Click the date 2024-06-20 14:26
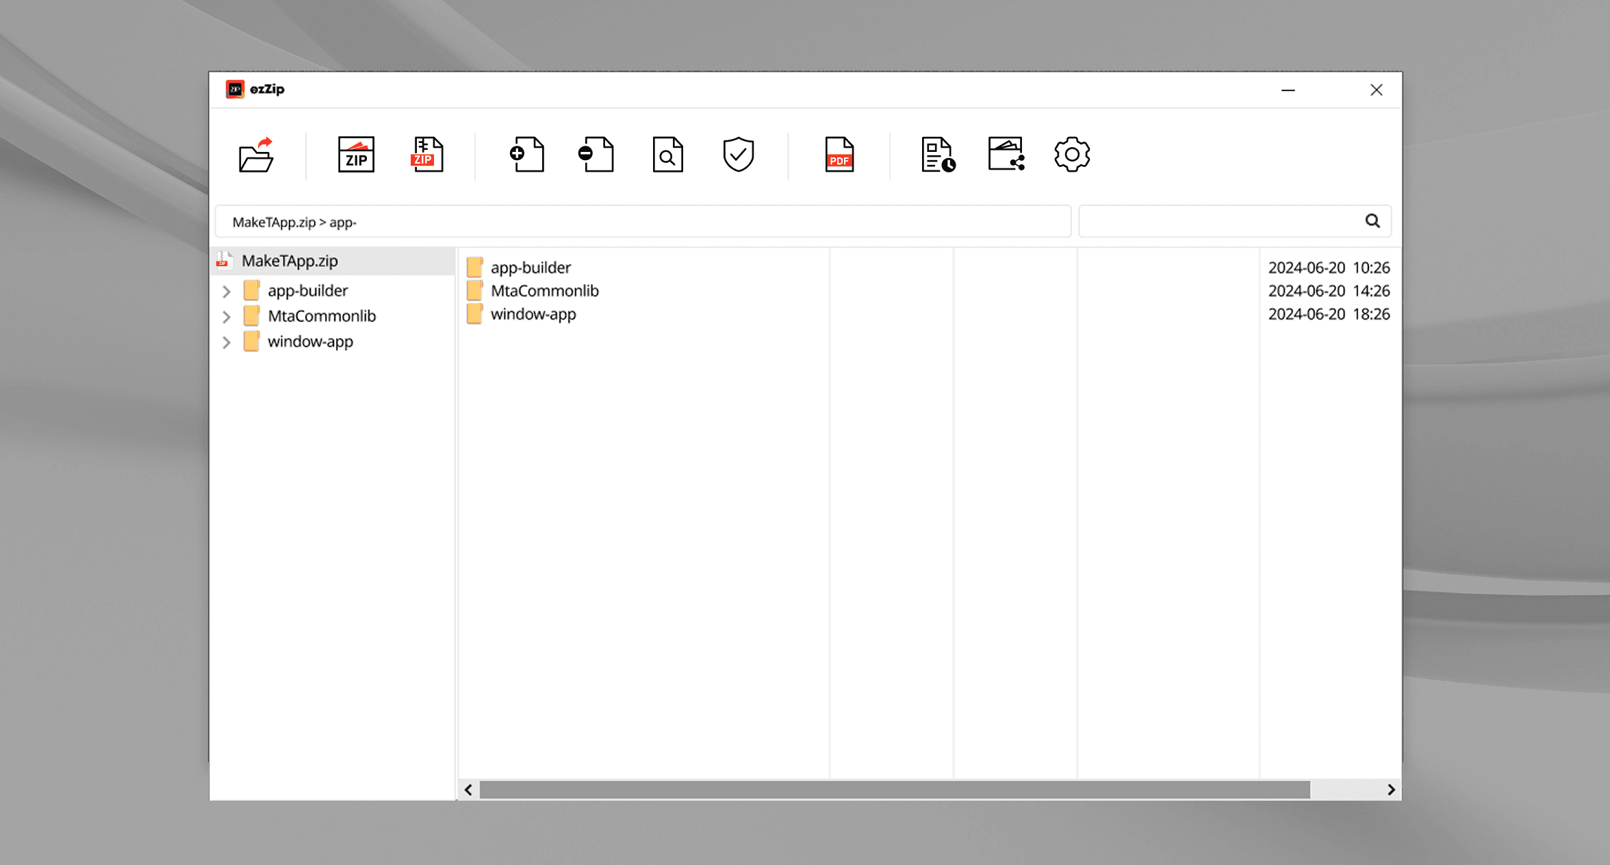This screenshot has width=1610, height=865. click(x=1329, y=291)
